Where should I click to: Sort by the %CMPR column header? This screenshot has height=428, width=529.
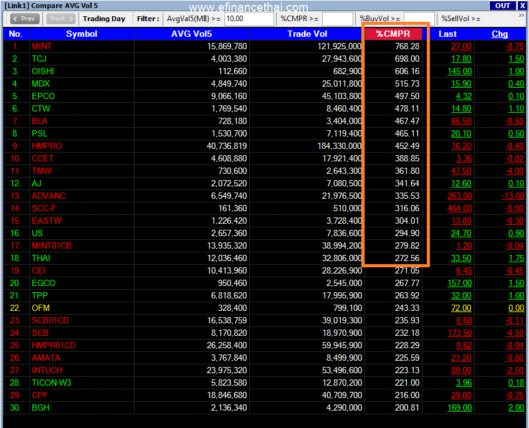pyautogui.click(x=393, y=34)
